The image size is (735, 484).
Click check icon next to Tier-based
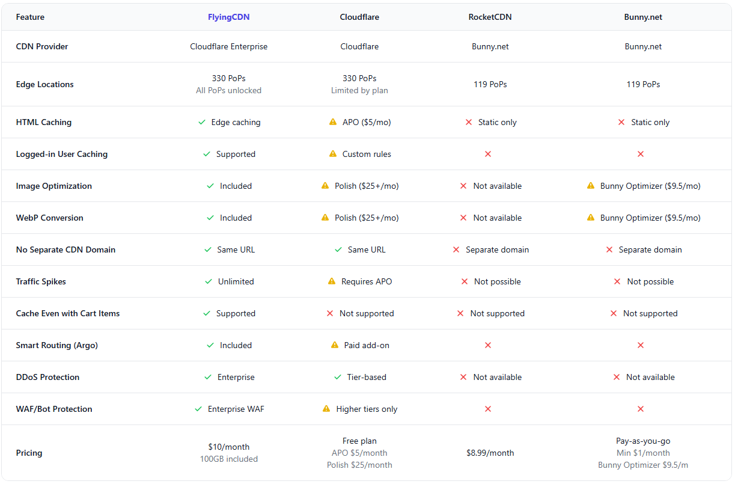pyautogui.click(x=338, y=377)
